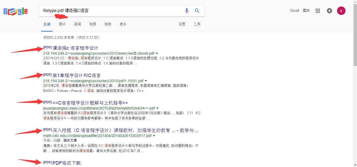The width and height of the screenshot is (357, 167).
Task: Click the result count text 找到约 2,430 条结果
Action: pyautogui.click(x=59, y=37)
